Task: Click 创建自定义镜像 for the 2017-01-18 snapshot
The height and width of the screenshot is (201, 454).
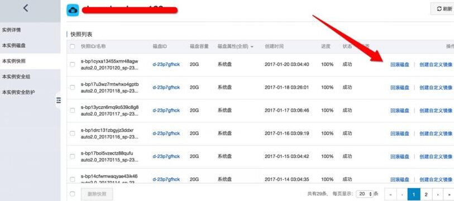Action: coord(436,87)
